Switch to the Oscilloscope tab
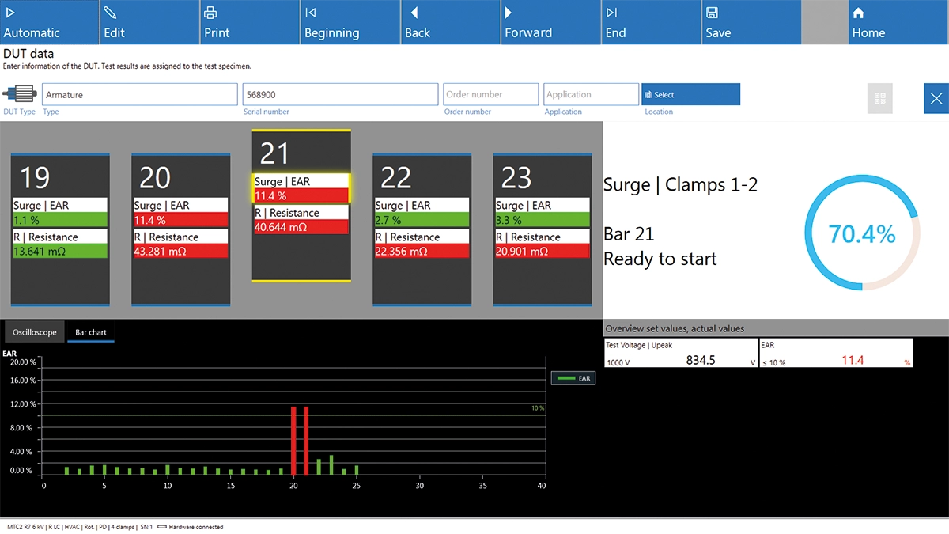This screenshot has width=949, height=534. point(35,332)
